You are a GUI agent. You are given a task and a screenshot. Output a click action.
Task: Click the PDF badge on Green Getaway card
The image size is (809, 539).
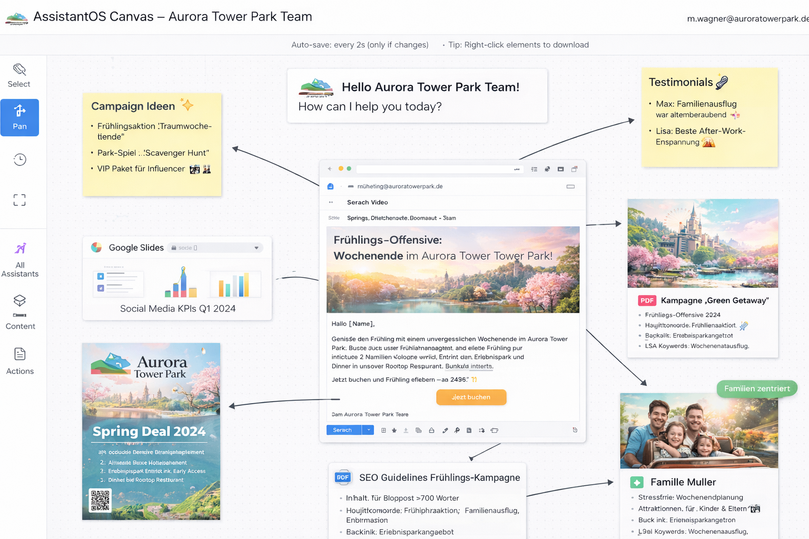pos(647,301)
